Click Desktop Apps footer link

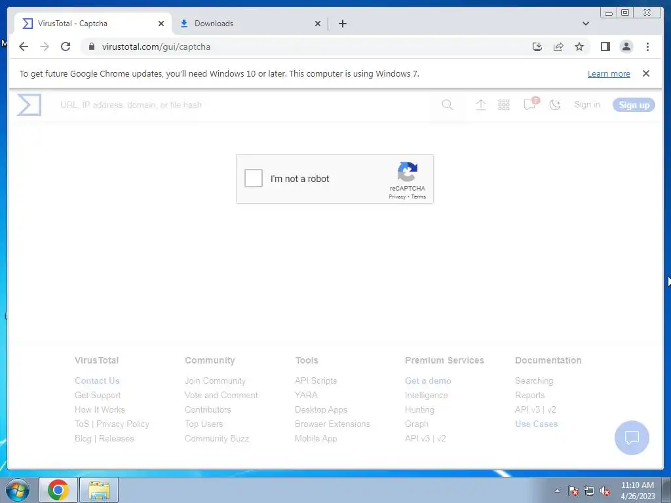pos(321,409)
